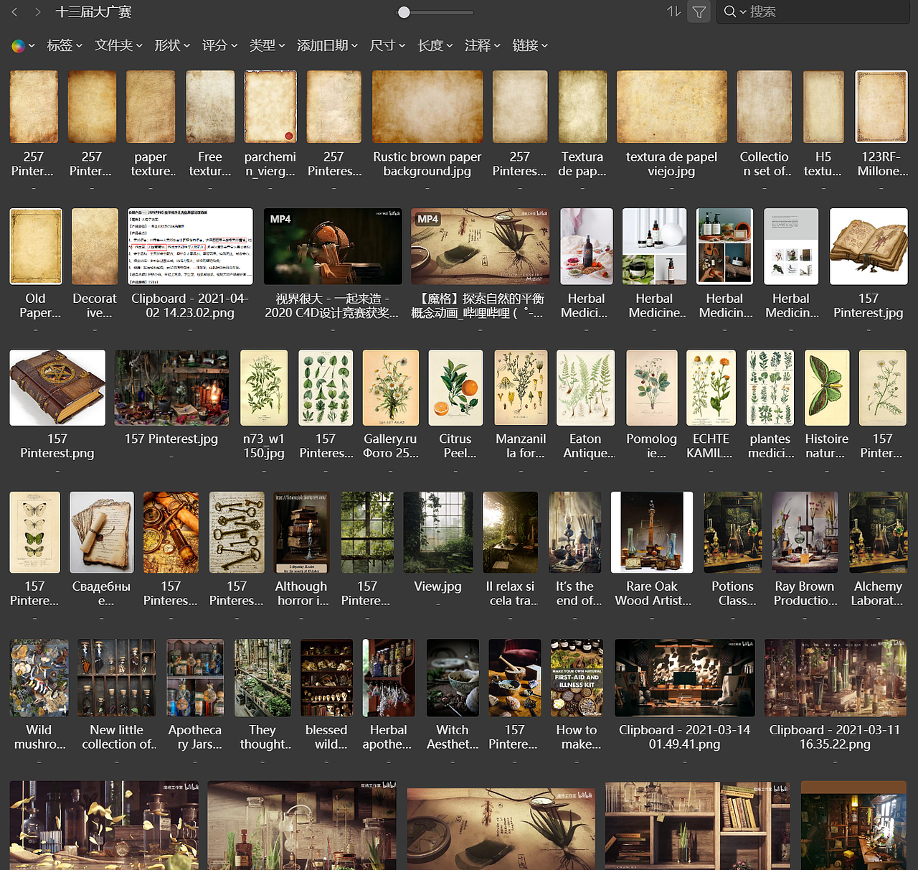Click the 'blessed wild...' file name
The height and width of the screenshot is (870, 918).
coord(326,737)
